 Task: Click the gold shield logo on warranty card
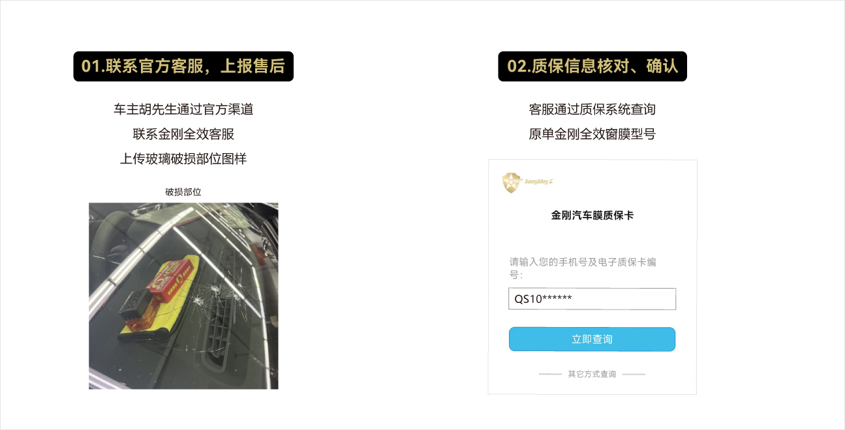(x=512, y=182)
